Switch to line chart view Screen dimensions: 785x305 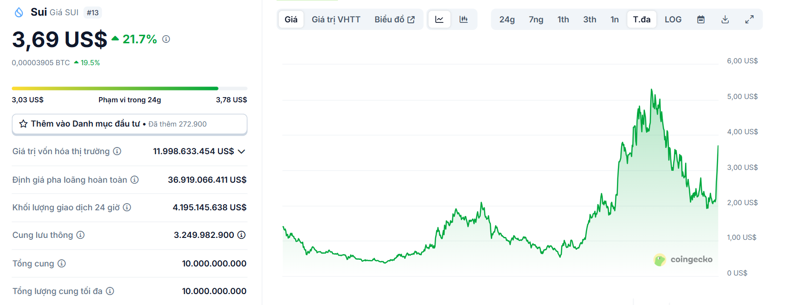(439, 20)
